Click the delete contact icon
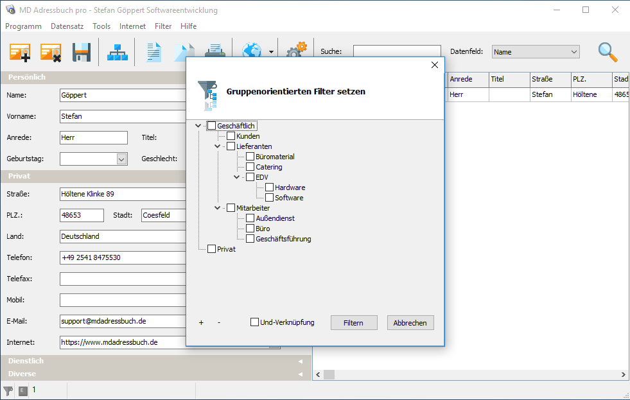Image resolution: width=630 pixels, height=400 pixels. click(51, 52)
